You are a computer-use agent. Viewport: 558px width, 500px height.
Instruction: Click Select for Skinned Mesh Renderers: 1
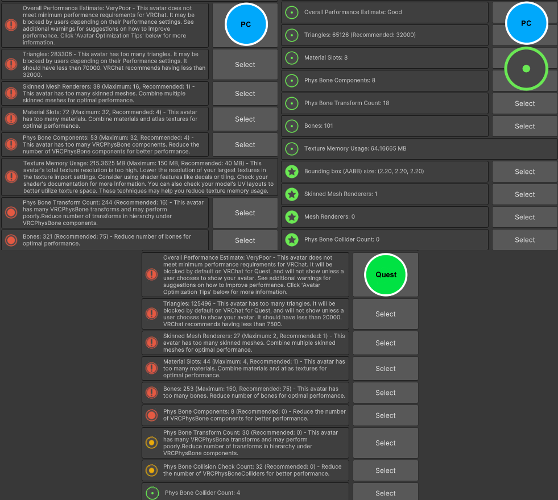[525, 194]
